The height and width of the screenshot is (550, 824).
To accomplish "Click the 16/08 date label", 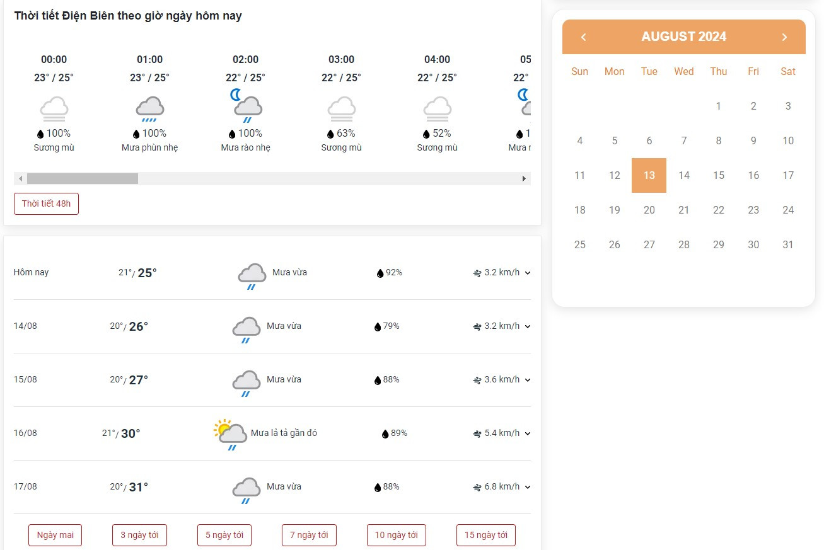I will tap(26, 433).
